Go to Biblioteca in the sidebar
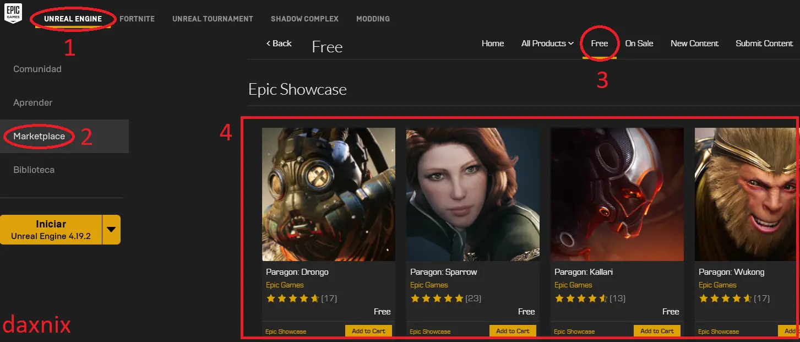Screen dimensions: 800x342 click(34, 170)
